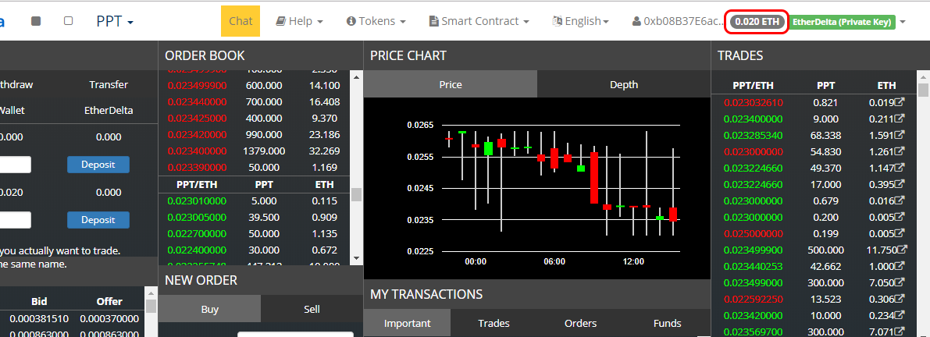The width and height of the screenshot is (930, 337).
Task: Click the upper deposit amount input field
Action: [x=15, y=164]
